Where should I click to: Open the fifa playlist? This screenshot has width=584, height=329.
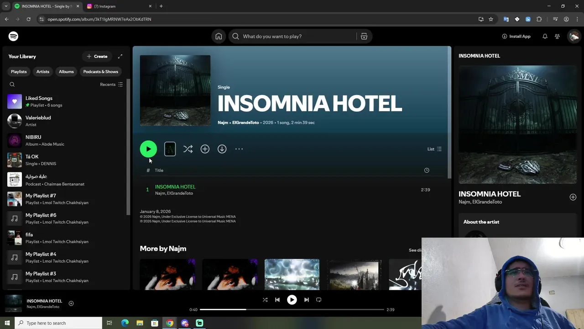[66, 238]
